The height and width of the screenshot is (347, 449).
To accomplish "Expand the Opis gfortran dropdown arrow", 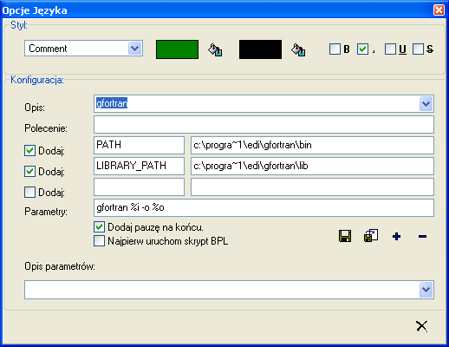I will coord(426,104).
